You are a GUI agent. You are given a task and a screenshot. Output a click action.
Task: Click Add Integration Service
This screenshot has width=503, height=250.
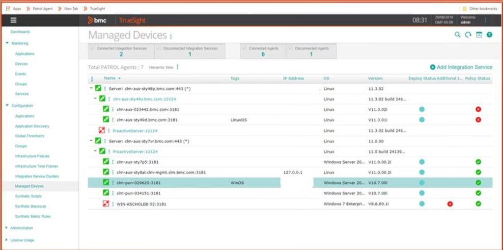tap(461, 67)
